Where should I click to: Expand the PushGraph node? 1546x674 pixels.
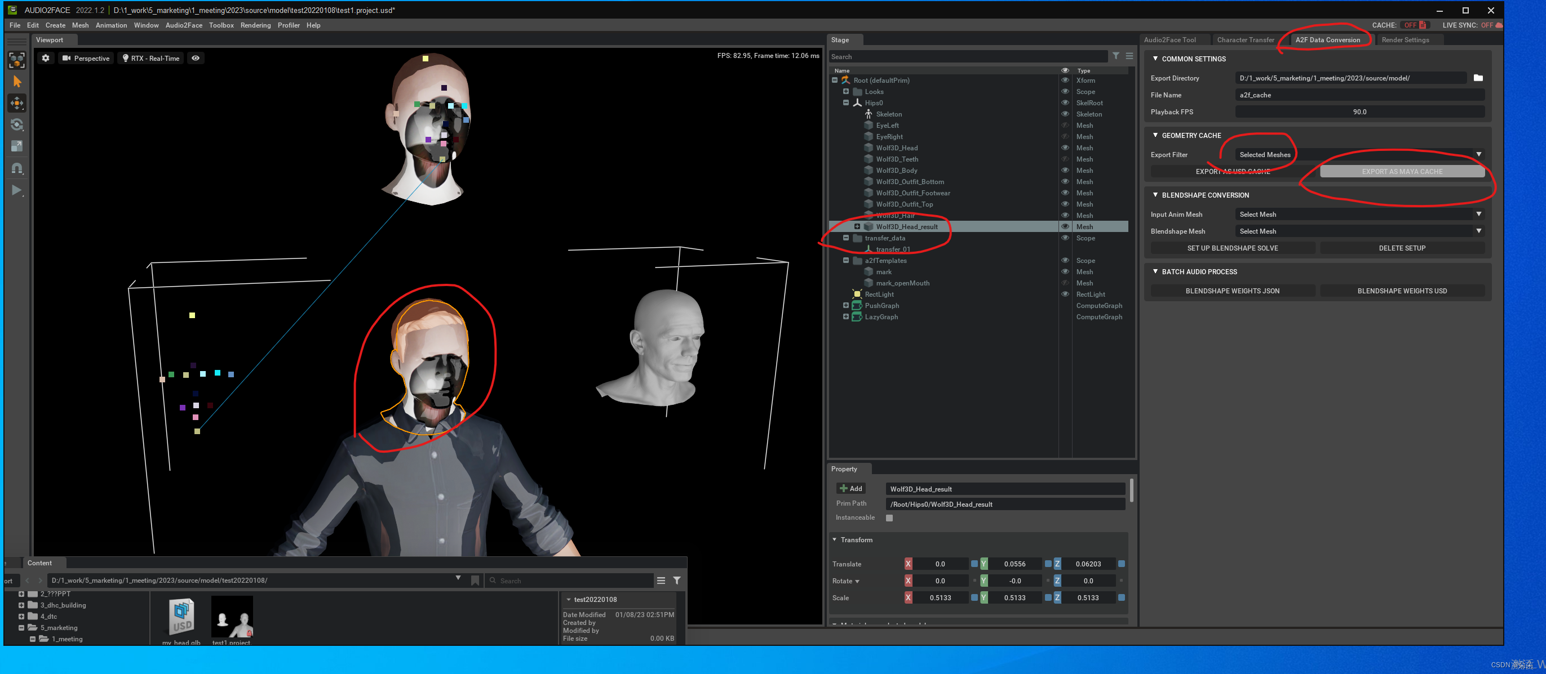click(x=846, y=306)
